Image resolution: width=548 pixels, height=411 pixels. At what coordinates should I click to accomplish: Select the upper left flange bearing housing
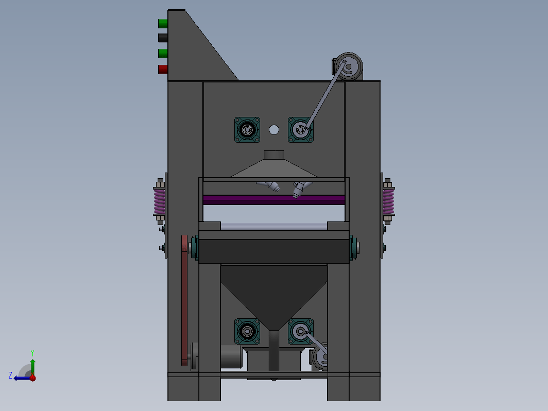(x=247, y=130)
